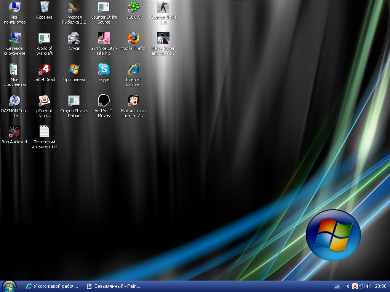
Task: Switch to the Internet Explorer taskbar window
Action: click(52, 286)
